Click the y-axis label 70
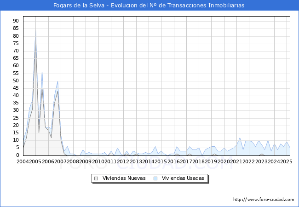This screenshot has width=299, height=207. tap(16, 51)
